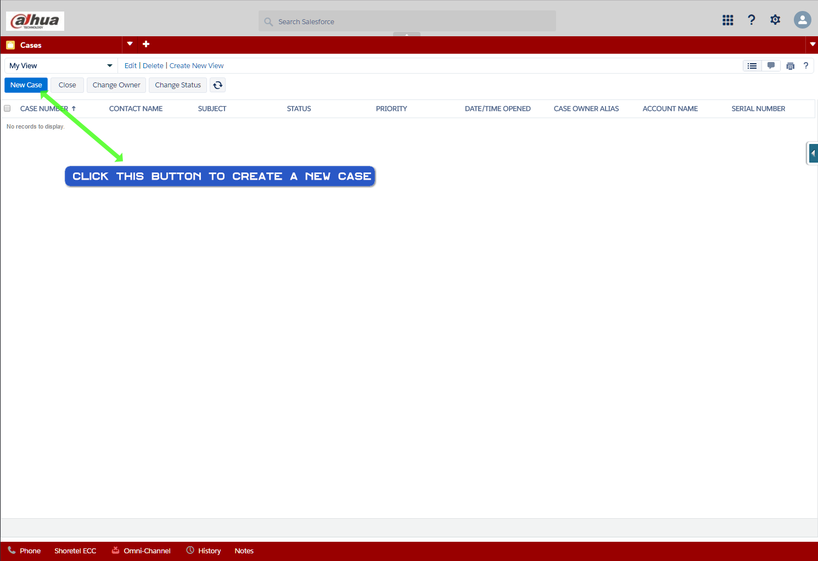Click the Close button
This screenshot has width=818, height=561.
point(68,85)
